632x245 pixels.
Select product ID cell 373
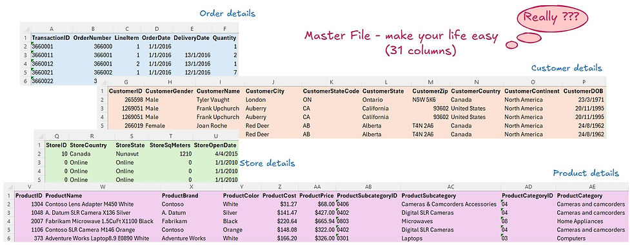coord(29,239)
